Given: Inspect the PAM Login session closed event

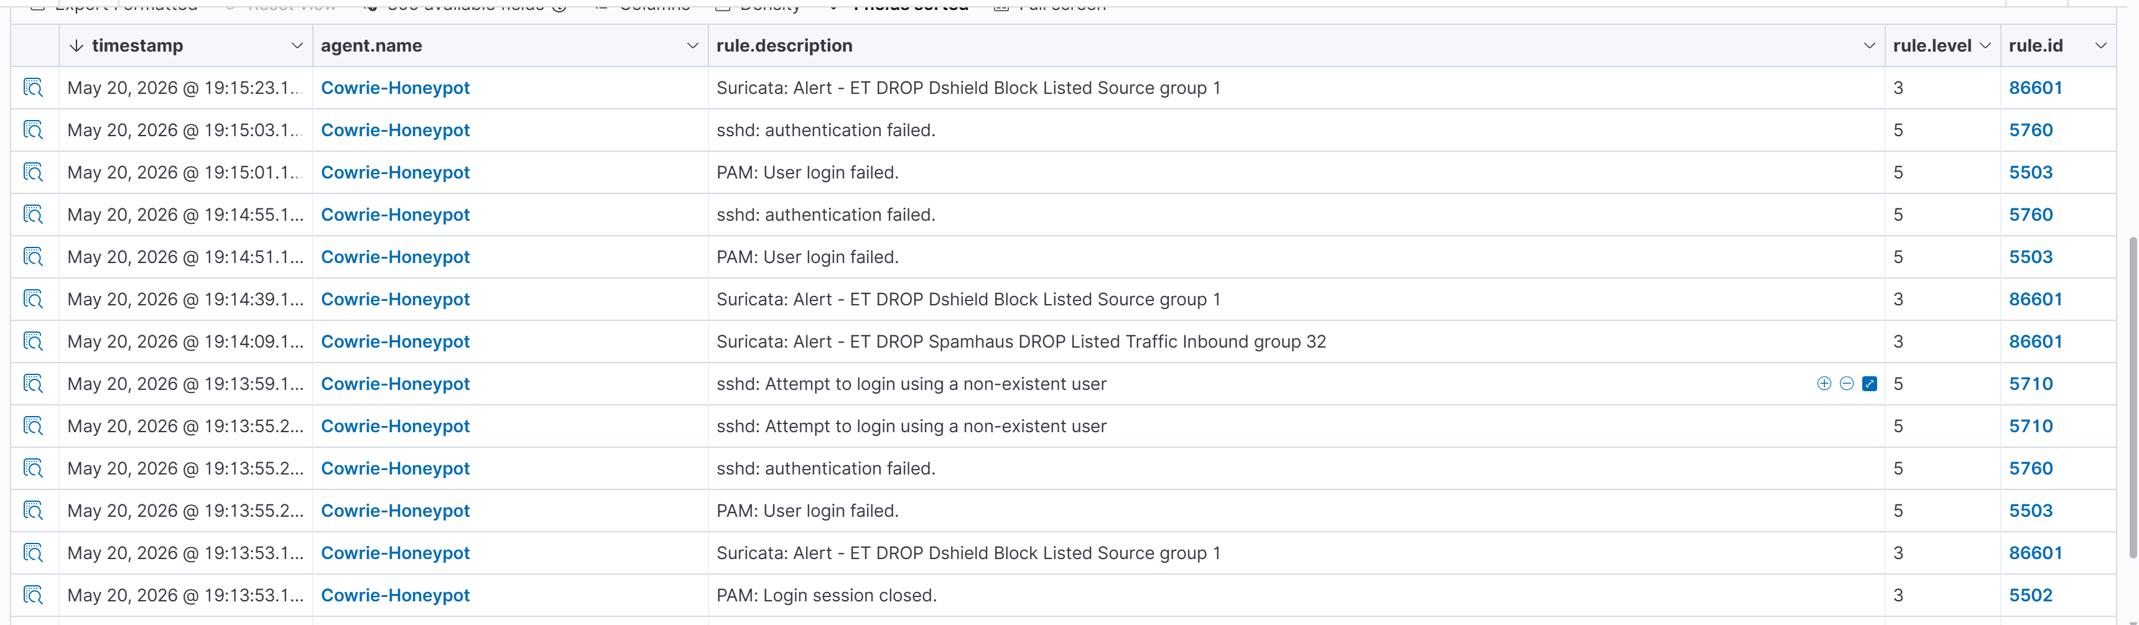Looking at the screenshot, I should [33, 596].
